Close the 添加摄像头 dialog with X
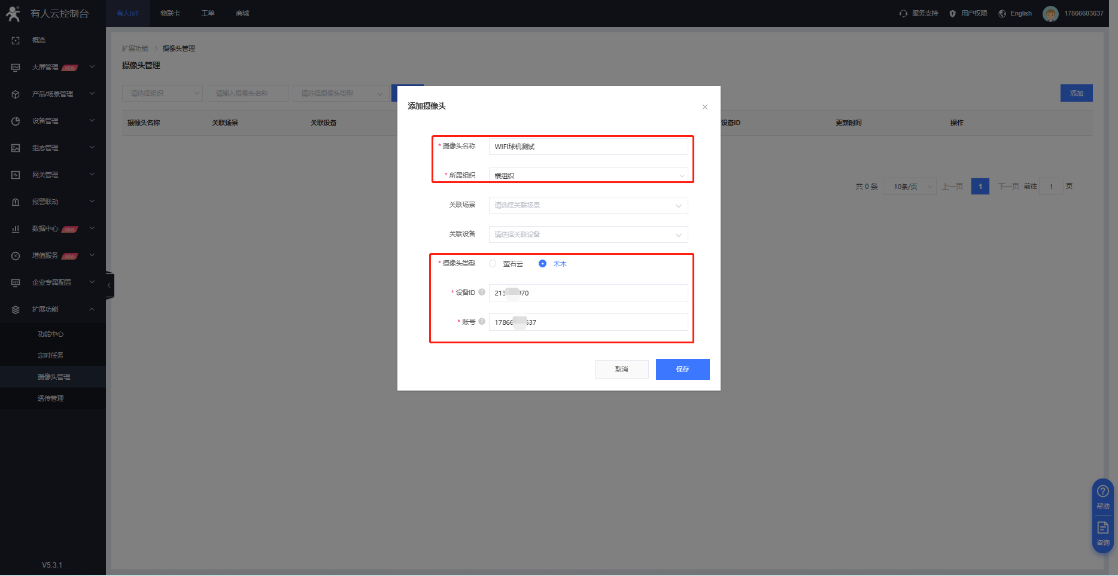 pos(704,107)
